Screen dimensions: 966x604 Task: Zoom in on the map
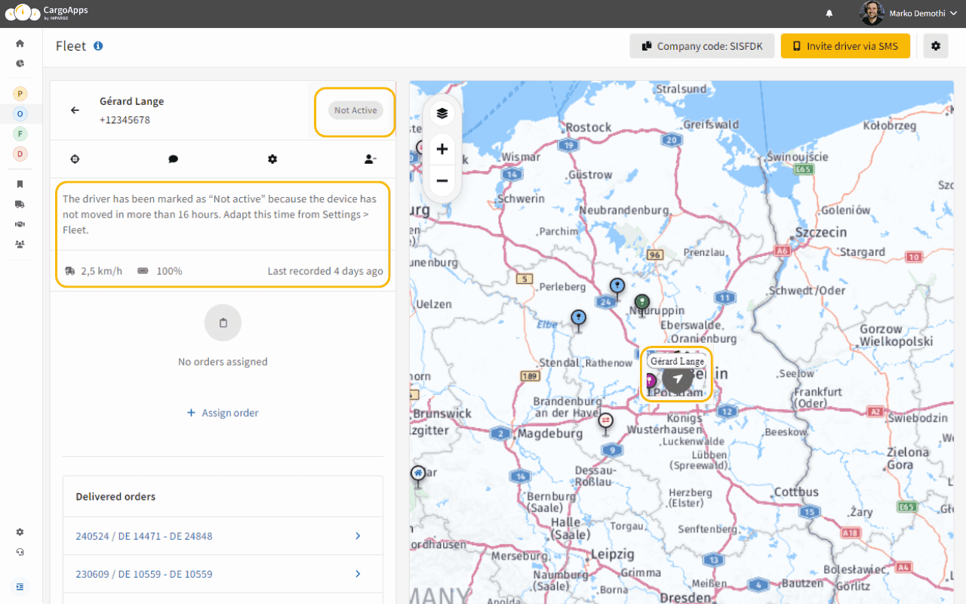point(441,149)
